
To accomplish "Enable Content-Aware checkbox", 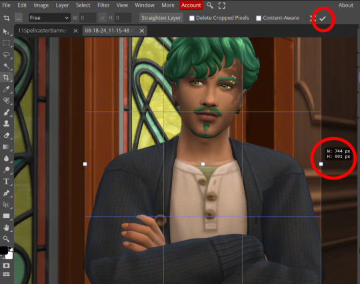I will point(259,18).
